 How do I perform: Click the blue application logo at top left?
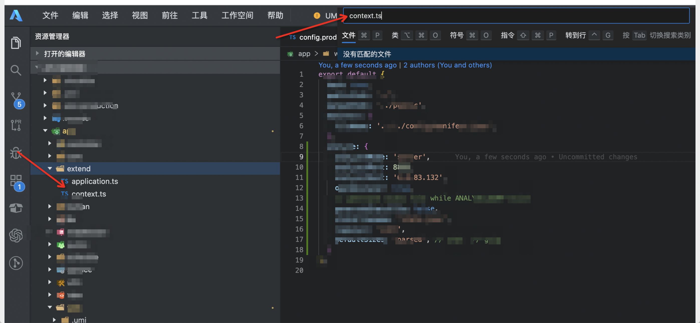(x=16, y=16)
